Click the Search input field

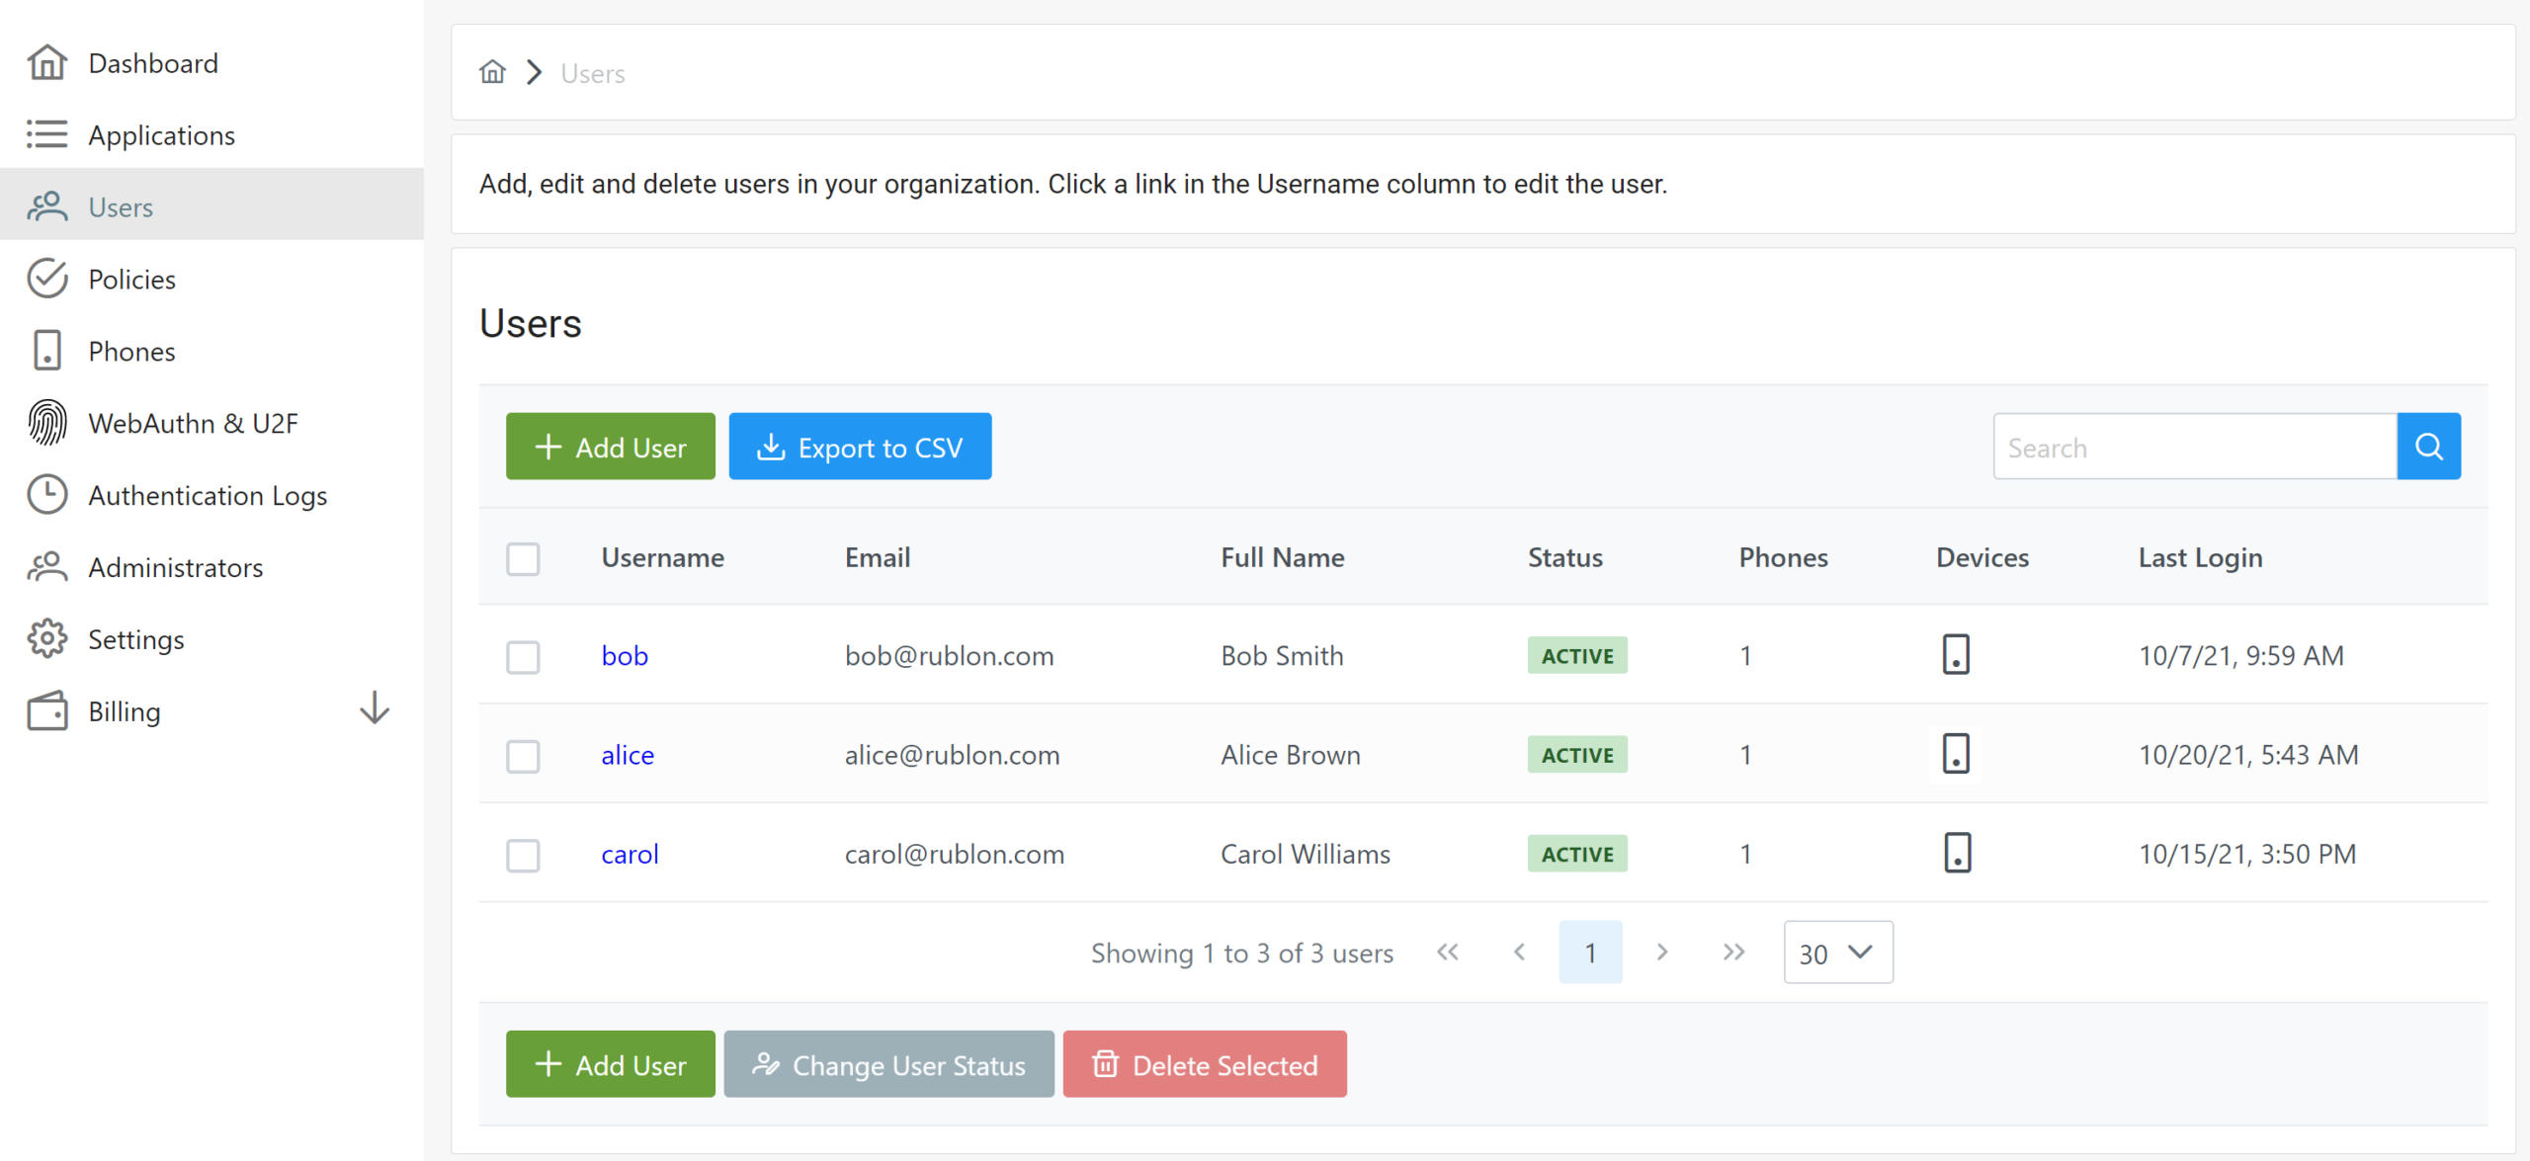pos(2194,448)
